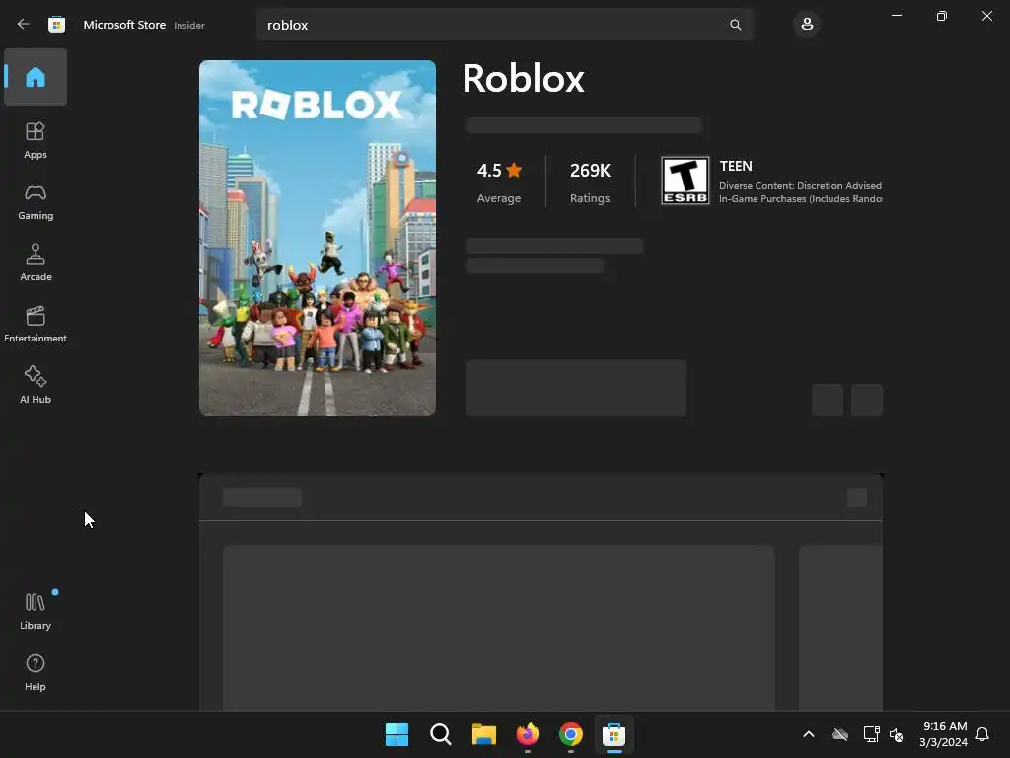Image resolution: width=1010 pixels, height=758 pixels.
Task: Open the user account profile icon
Action: [807, 25]
